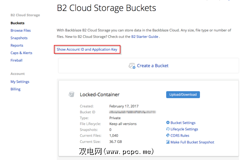Go to Browse Files in sidebar

tap(20, 30)
